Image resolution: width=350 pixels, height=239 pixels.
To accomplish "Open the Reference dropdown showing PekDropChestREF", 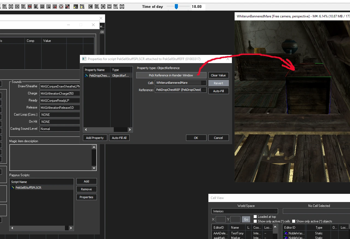I will 181,90.
